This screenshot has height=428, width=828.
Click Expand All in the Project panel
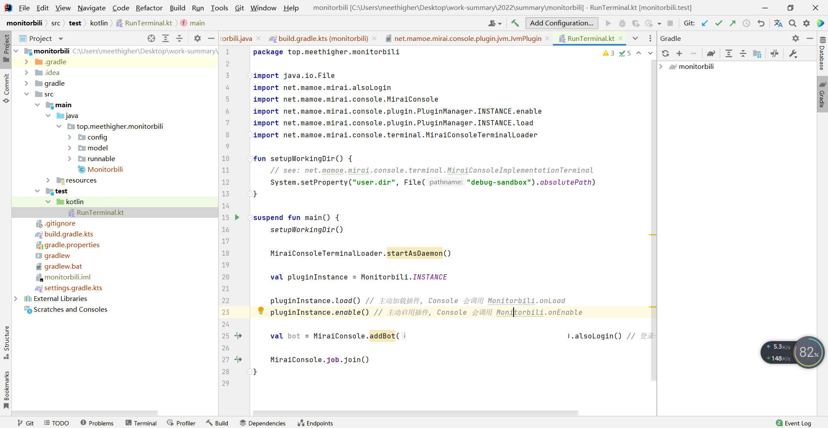166,38
